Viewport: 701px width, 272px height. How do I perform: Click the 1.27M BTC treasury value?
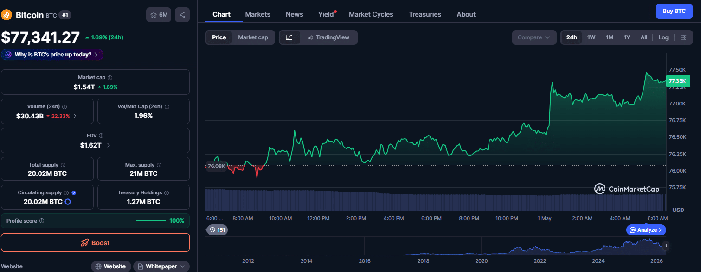pyautogui.click(x=143, y=202)
